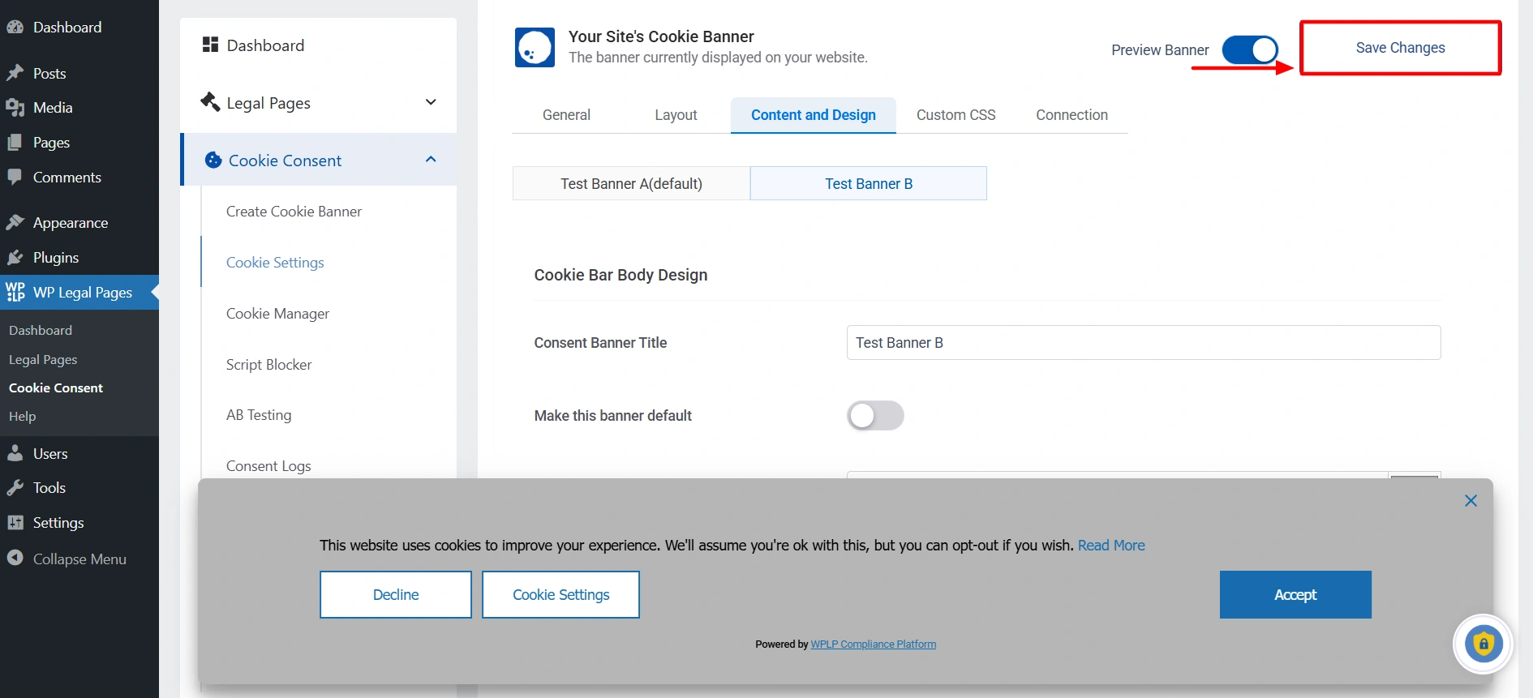Disable the Preview Banner toggle
The image size is (1533, 698).
pyautogui.click(x=1249, y=49)
